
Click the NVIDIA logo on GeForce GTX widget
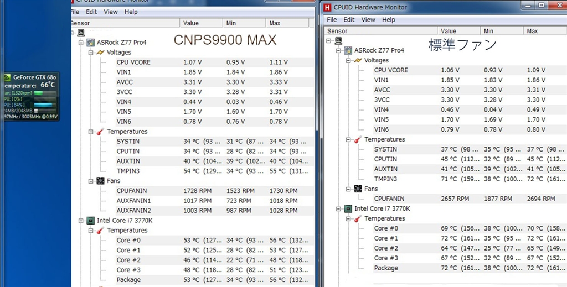(8, 77)
